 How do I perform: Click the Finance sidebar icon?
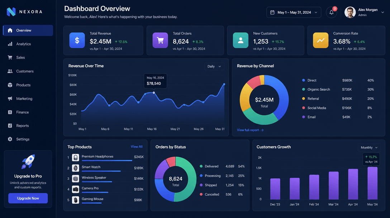tap(10, 112)
